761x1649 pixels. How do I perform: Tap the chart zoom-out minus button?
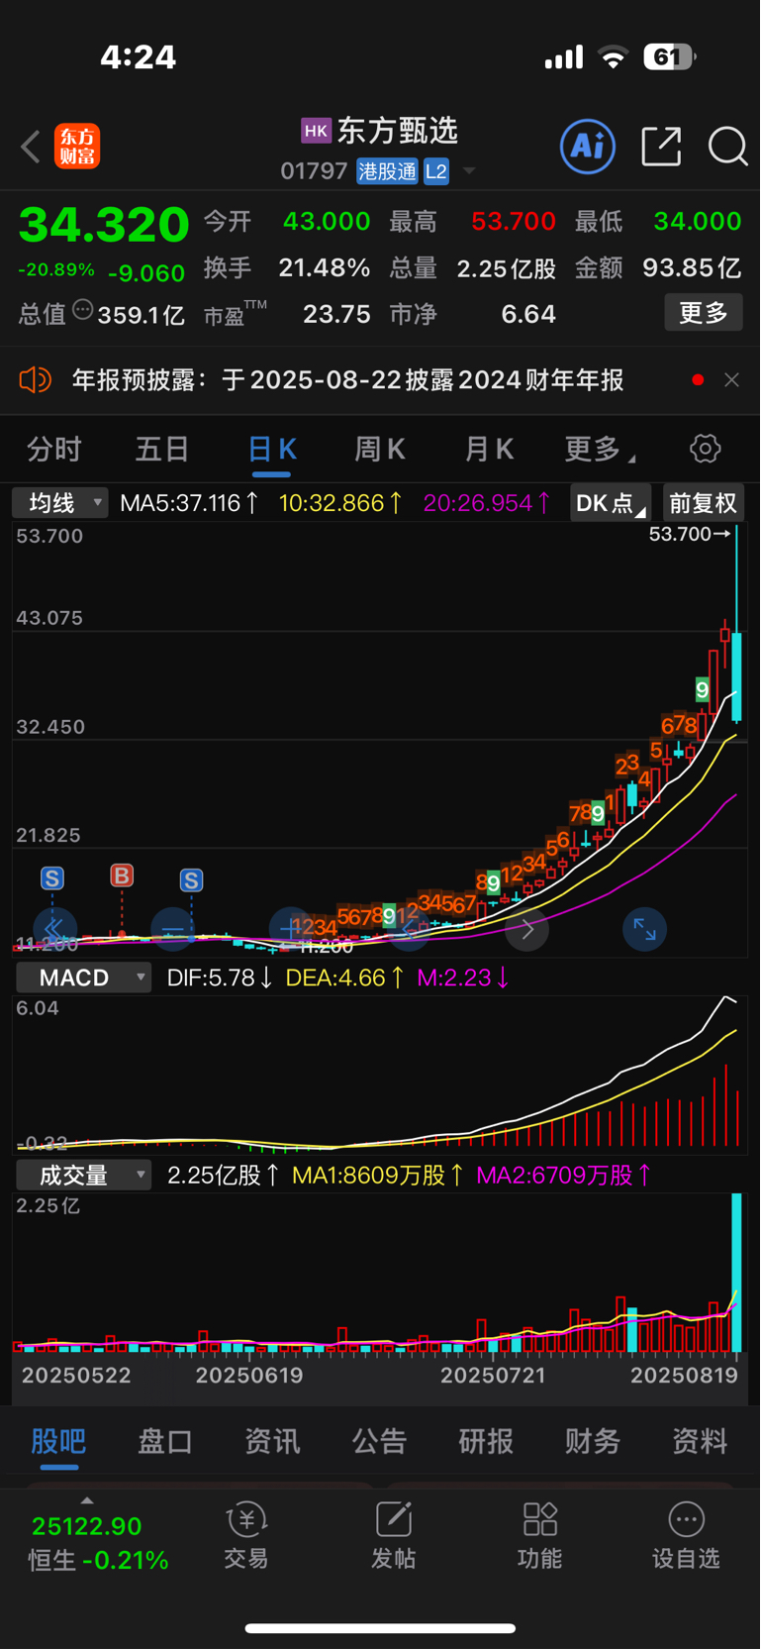[173, 929]
